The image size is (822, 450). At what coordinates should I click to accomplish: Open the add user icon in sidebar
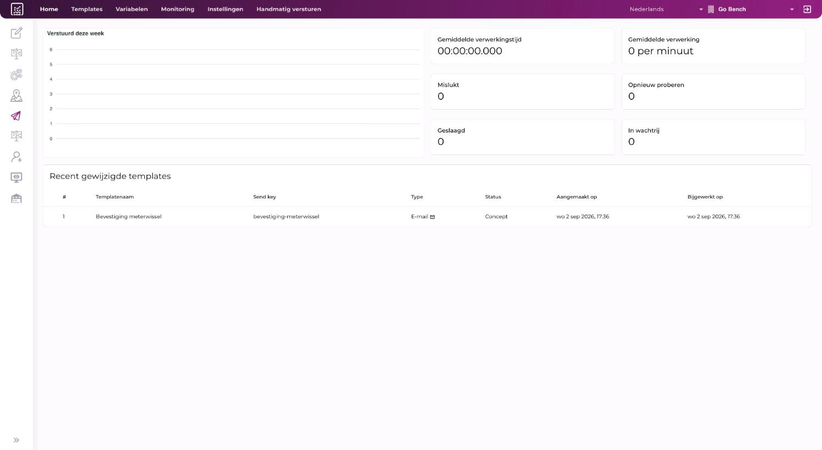pos(16,157)
